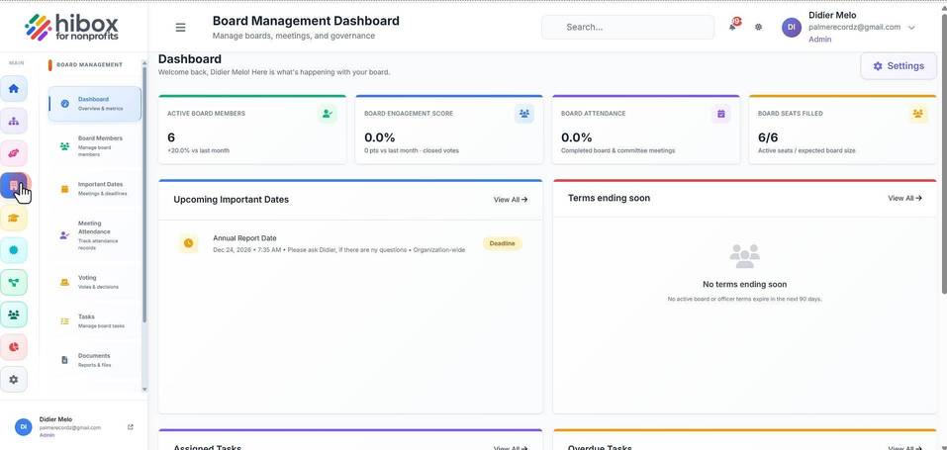The image size is (947, 450).
Task: Go to Board Members menu item
Action: pyautogui.click(x=94, y=146)
